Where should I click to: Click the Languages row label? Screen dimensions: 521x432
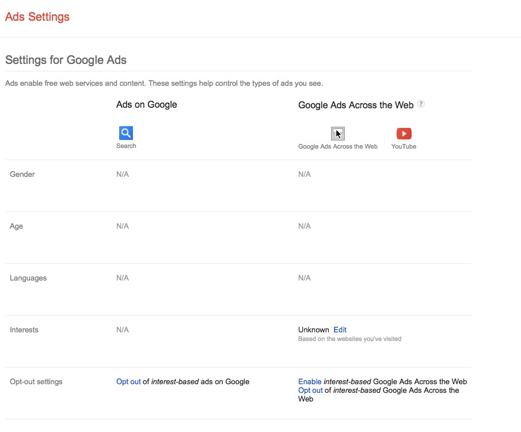tap(28, 278)
